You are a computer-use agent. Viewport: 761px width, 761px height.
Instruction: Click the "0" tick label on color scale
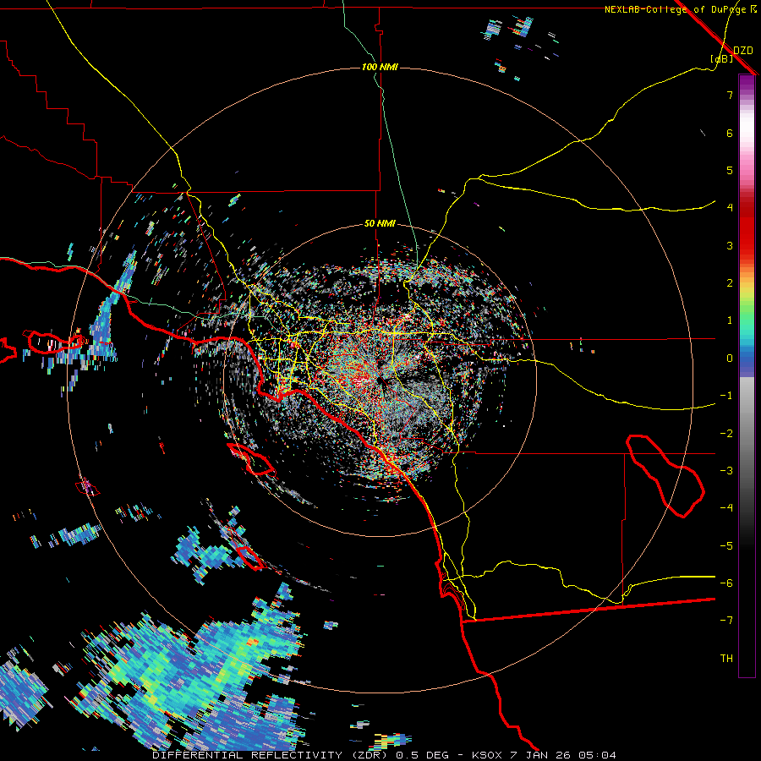pos(730,359)
